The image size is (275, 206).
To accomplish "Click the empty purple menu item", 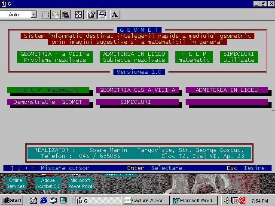I will pyautogui.click(x=227, y=102).
